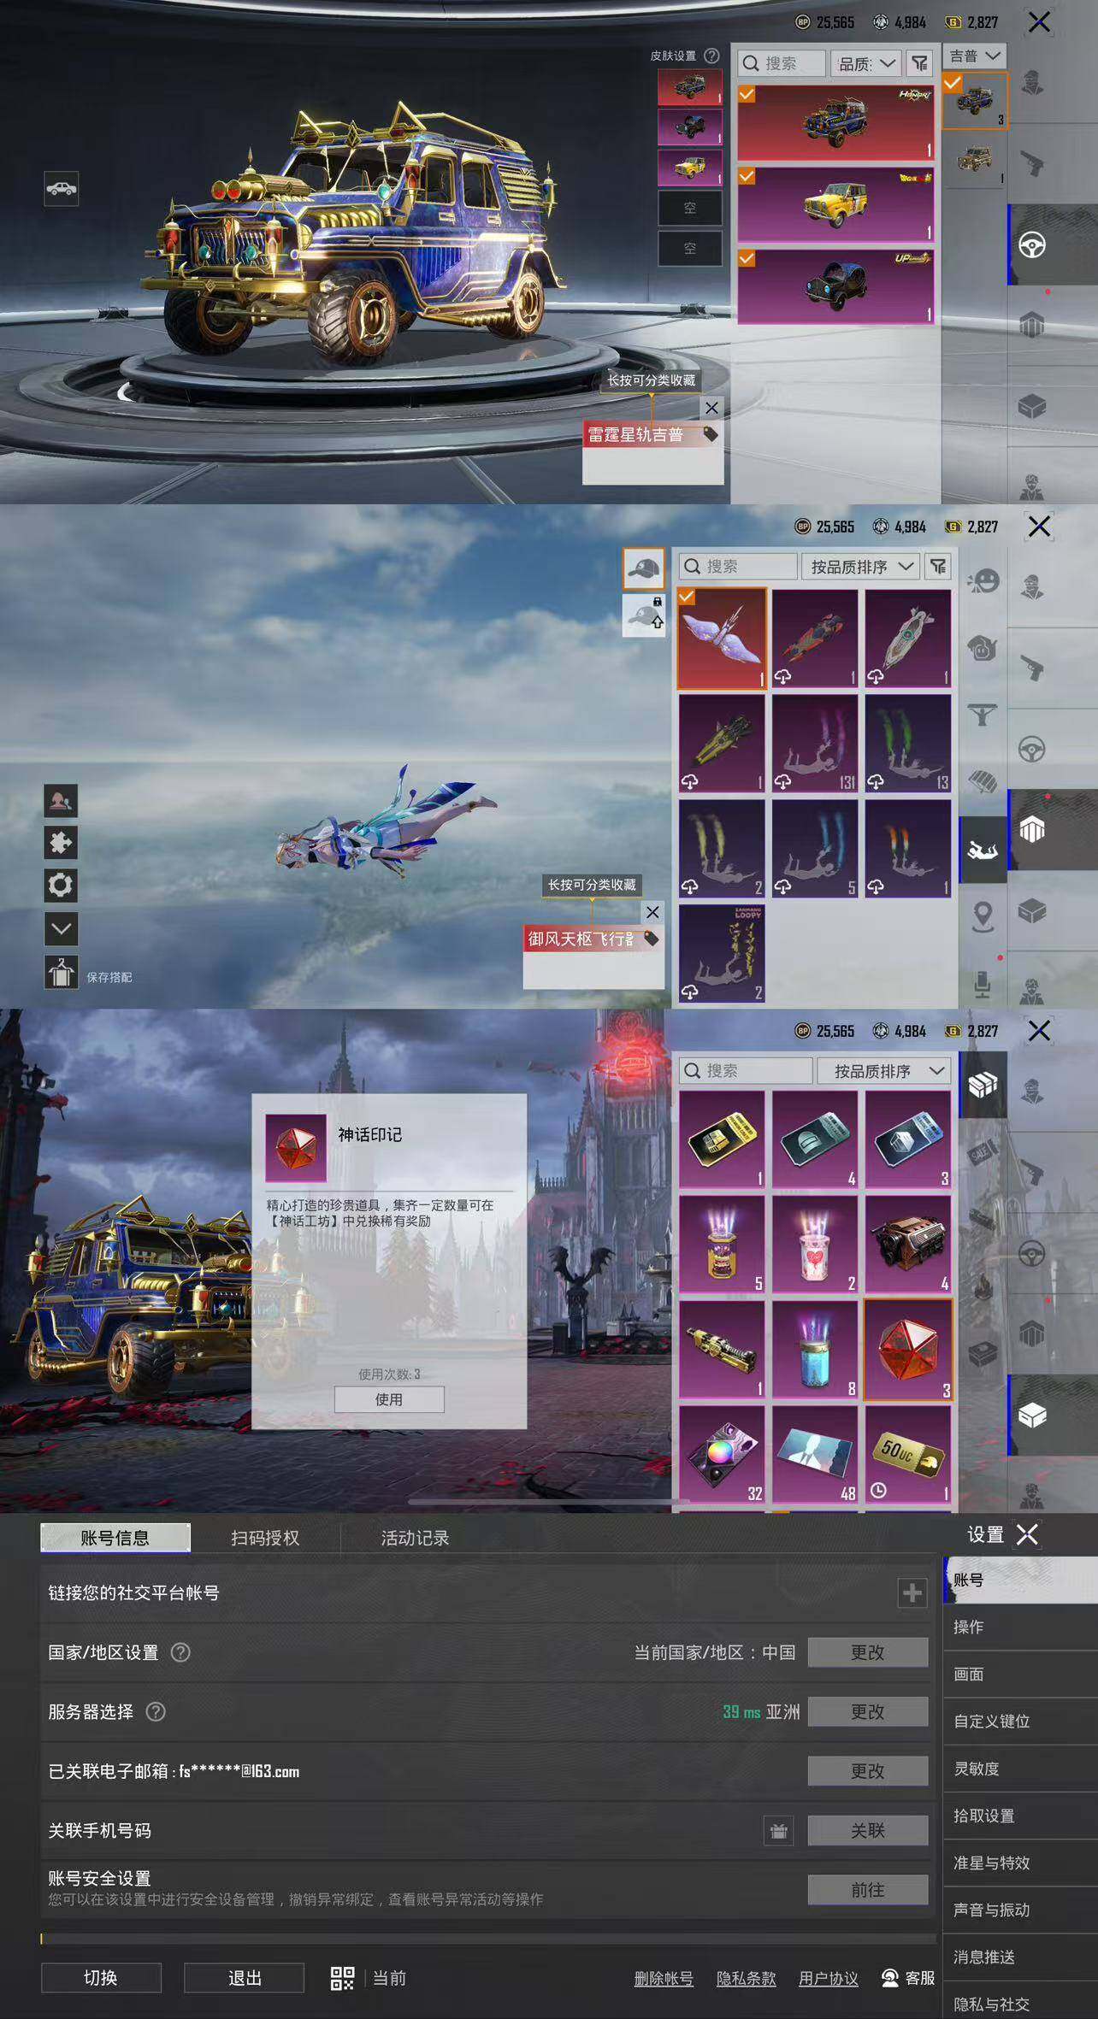Select red 神话印记 gem item in inventory

pyautogui.click(x=907, y=1350)
